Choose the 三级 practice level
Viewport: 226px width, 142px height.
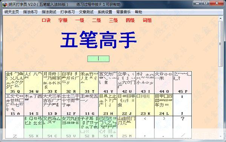tap(113, 20)
